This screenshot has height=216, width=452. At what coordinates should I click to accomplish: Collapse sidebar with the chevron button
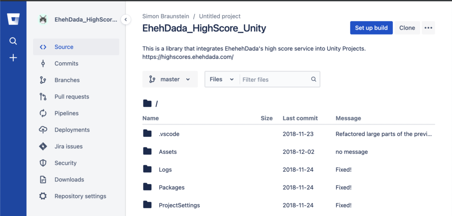(x=126, y=19)
